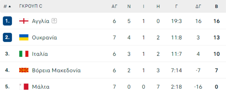Click the ΓΚΡΟΥΠ C header label
The image size is (226, 92).
click(x=31, y=6)
